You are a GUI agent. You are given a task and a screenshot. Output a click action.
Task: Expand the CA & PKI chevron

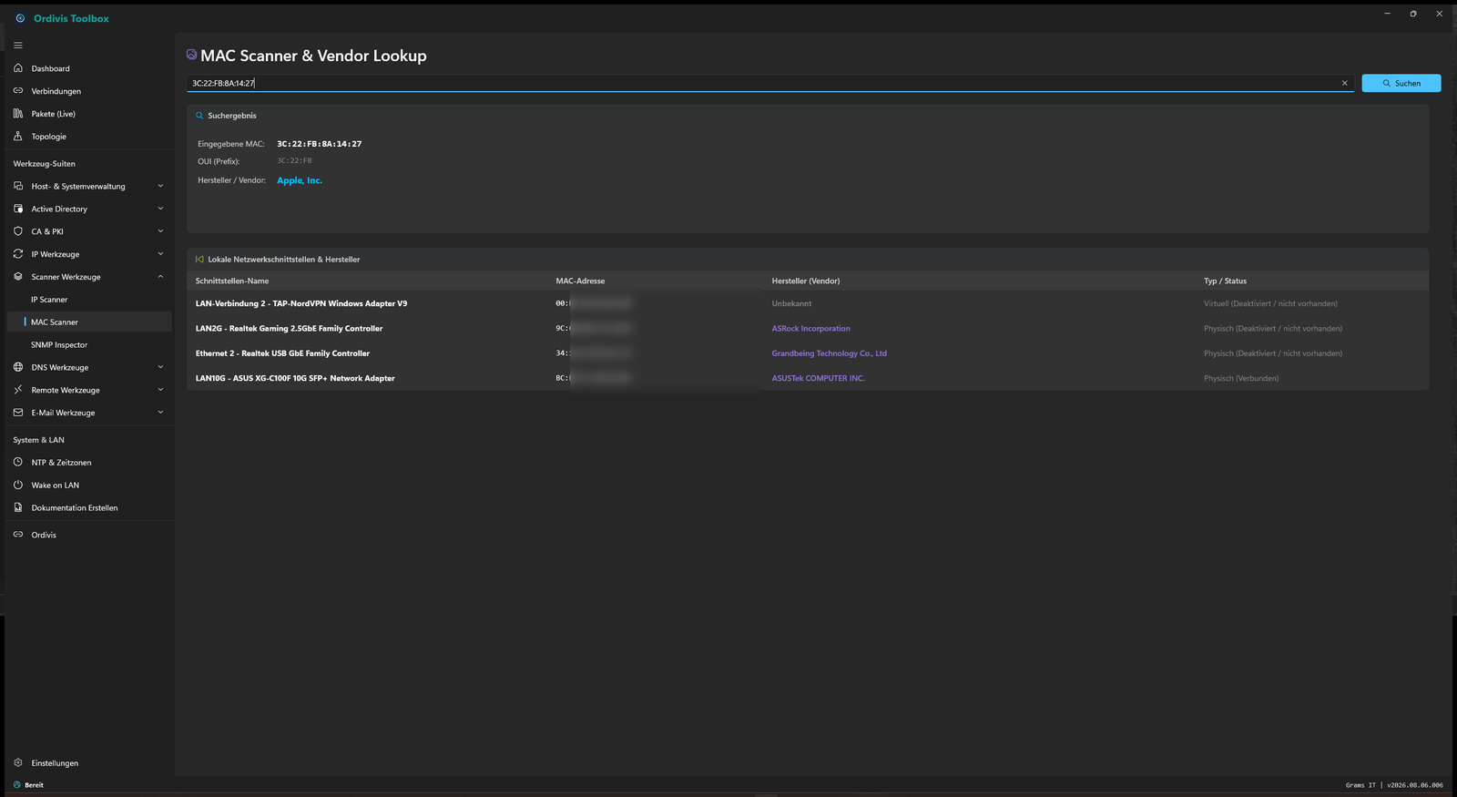point(160,231)
